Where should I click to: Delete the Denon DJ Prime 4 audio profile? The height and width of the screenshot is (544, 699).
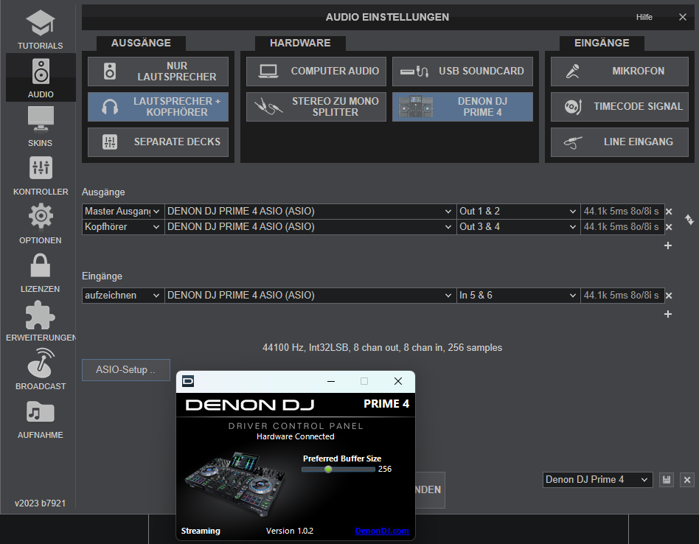(687, 480)
